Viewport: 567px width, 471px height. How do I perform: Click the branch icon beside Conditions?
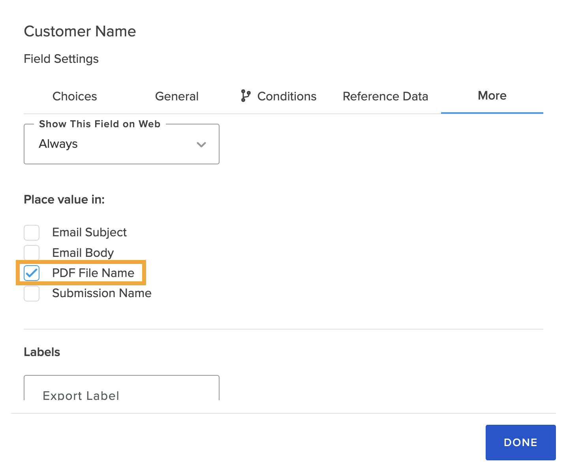(245, 96)
